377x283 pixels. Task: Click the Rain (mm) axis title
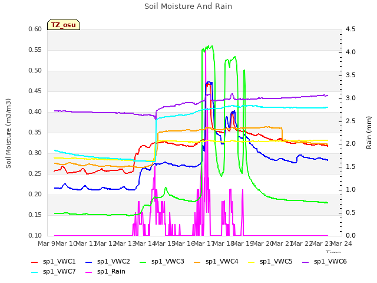point(369,133)
